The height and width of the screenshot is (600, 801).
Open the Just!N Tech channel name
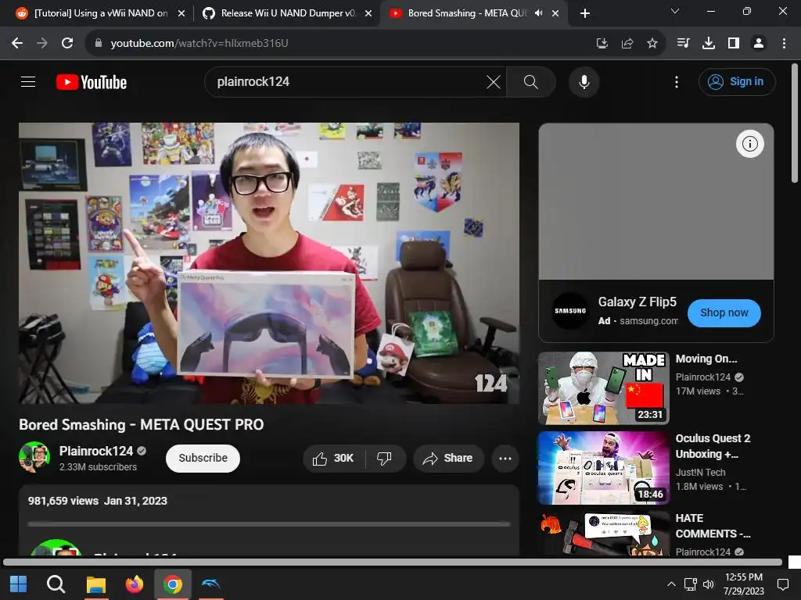click(x=700, y=473)
